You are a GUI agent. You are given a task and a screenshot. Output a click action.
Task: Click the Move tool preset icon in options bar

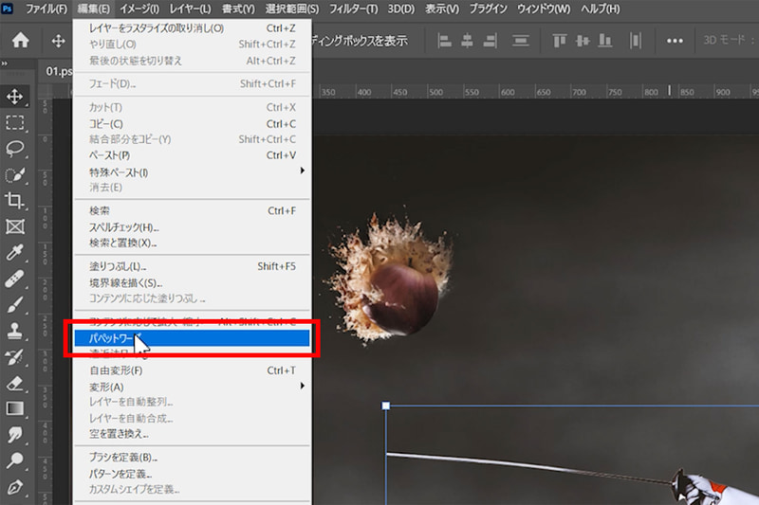(58, 41)
